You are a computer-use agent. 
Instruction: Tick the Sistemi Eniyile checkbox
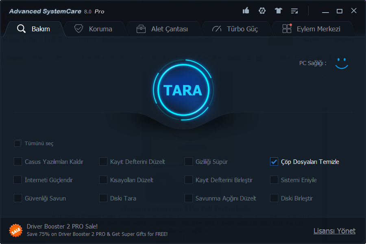pos(274,180)
